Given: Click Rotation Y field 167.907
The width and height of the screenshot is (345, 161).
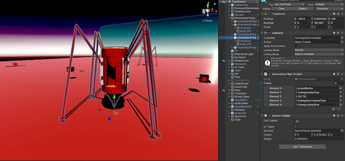Looking at the screenshot, I should [x=320, y=23].
